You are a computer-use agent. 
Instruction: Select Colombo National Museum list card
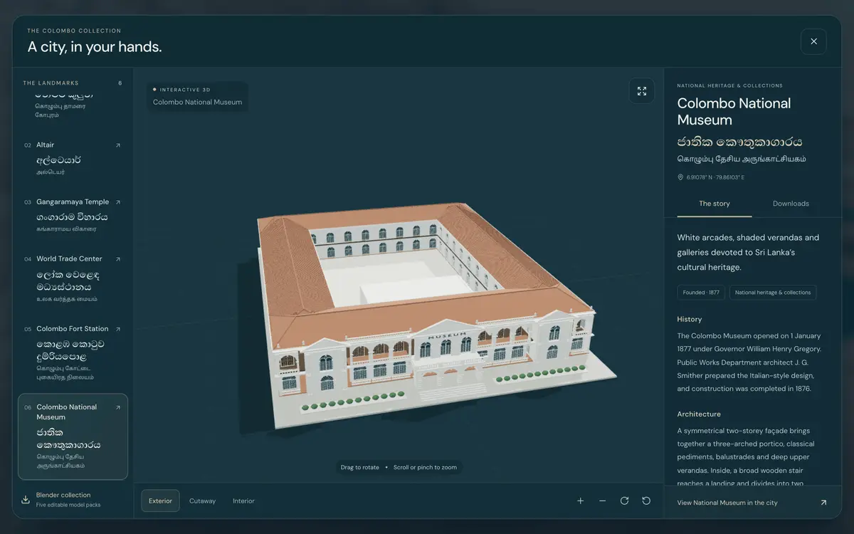(73, 436)
